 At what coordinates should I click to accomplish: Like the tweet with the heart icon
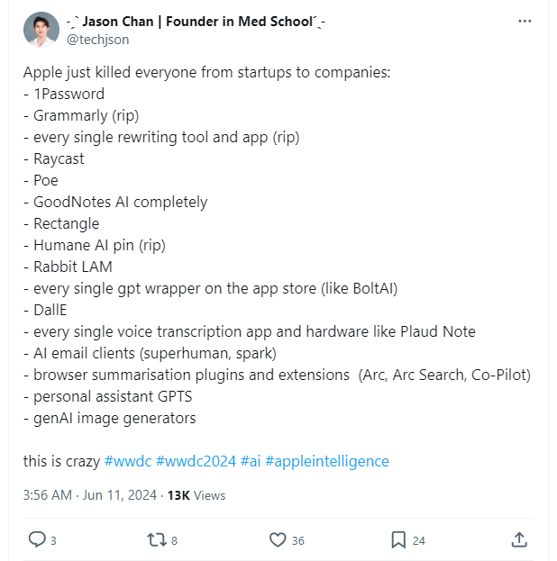pos(278,539)
